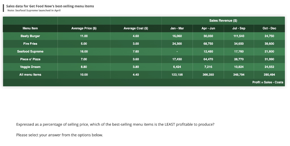290x146 pixels.
Task: Select the Fire Fries menu item cell
Action: click(x=30, y=44)
